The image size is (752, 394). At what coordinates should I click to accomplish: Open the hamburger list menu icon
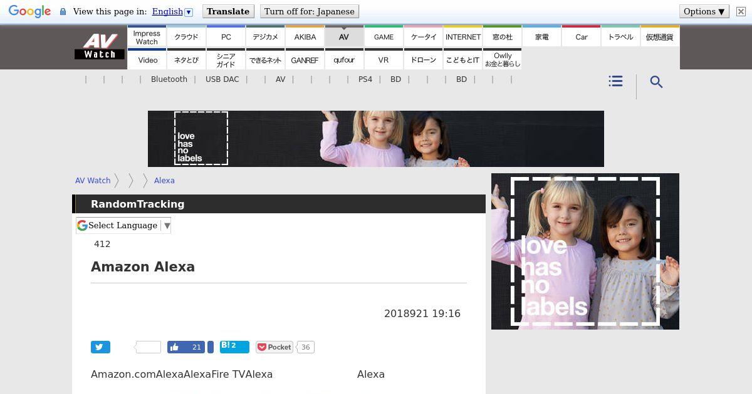615,81
